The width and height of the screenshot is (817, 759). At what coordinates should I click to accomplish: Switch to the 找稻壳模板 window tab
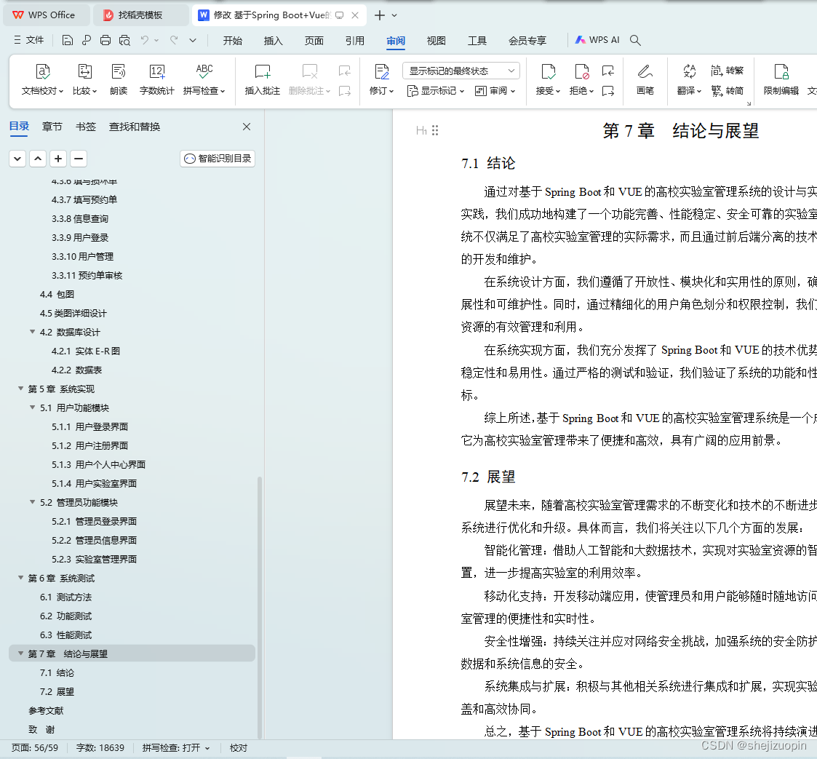(140, 15)
